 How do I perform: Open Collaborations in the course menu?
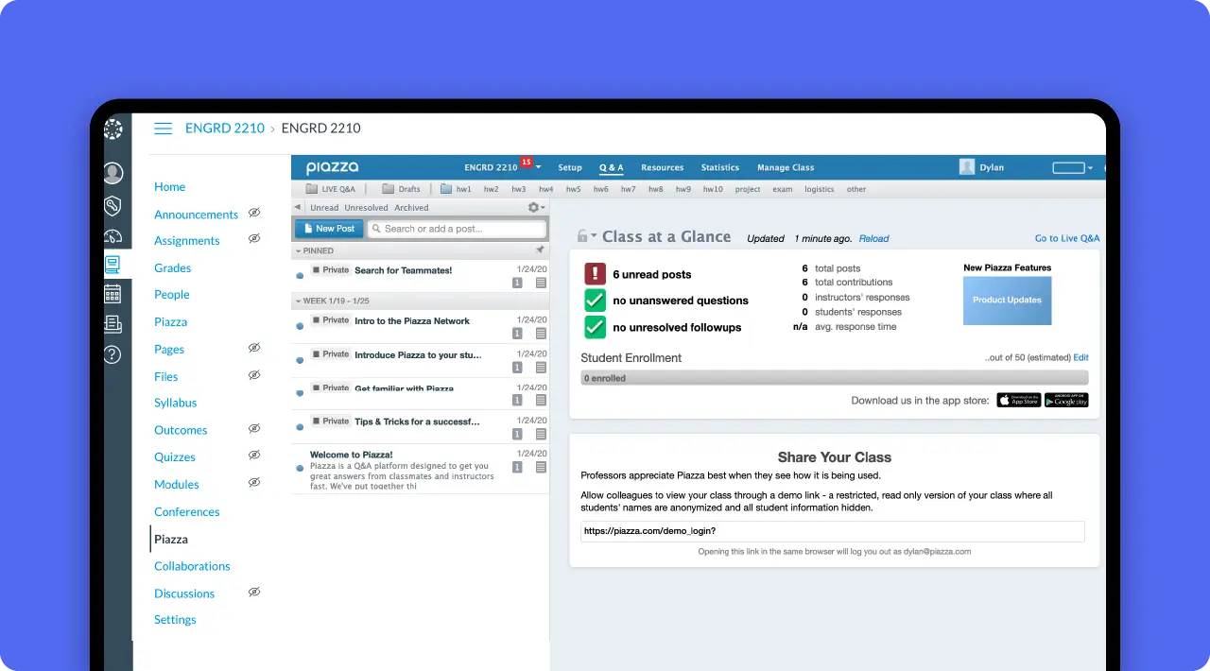(192, 566)
